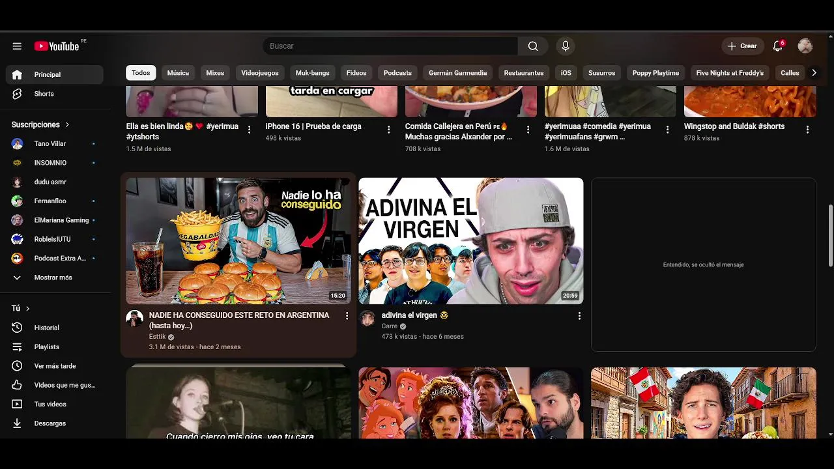Screen dimensions: 834x469
Task: Open options for iPhone 16 short
Action: click(x=389, y=130)
